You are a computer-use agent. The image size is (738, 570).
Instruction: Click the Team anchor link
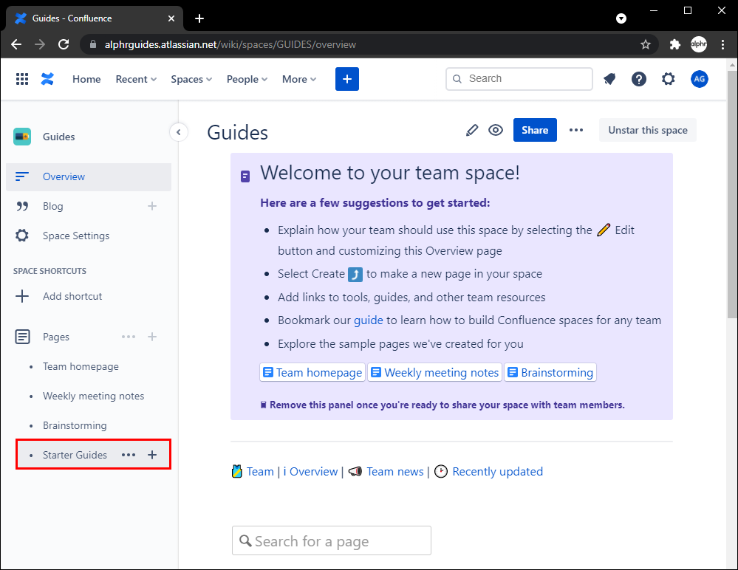[x=260, y=472]
